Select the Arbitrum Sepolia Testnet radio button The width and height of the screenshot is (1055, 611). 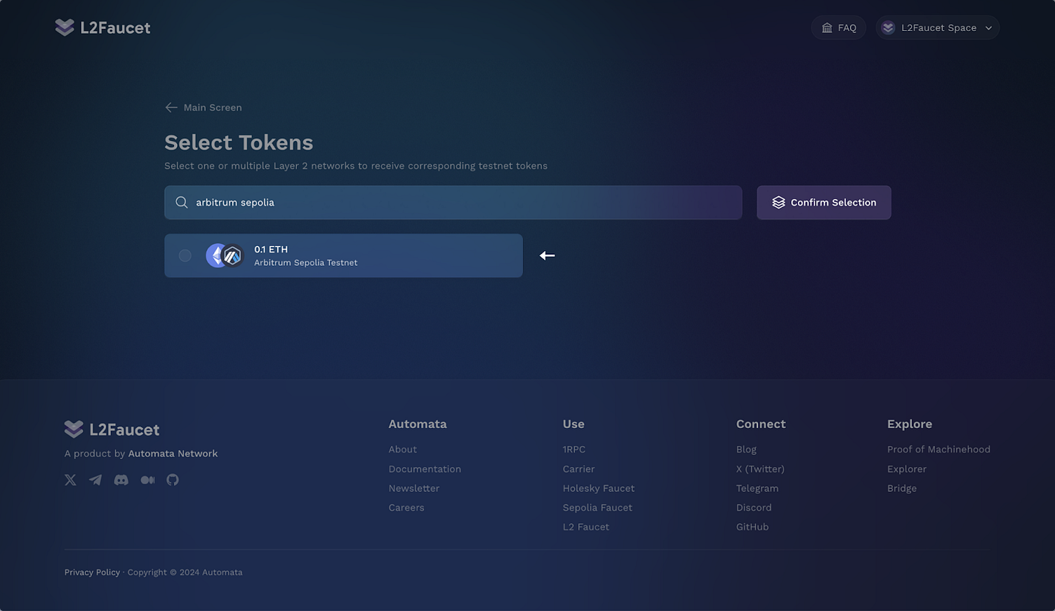[x=185, y=255]
